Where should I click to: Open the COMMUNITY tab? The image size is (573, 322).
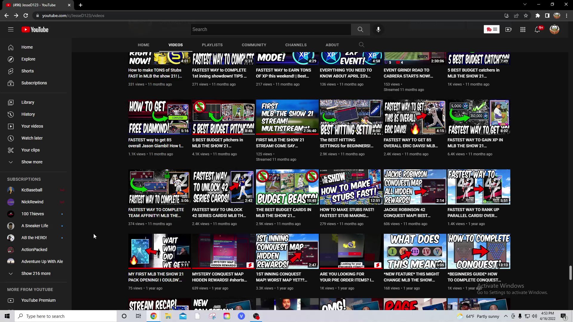pyautogui.click(x=254, y=45)
